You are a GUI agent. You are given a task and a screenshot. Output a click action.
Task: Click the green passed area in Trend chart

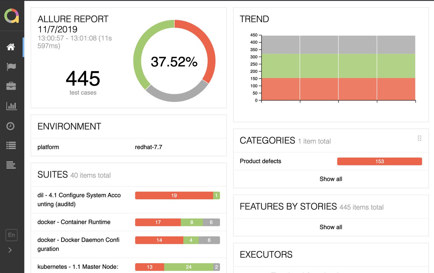click(338, 66)
